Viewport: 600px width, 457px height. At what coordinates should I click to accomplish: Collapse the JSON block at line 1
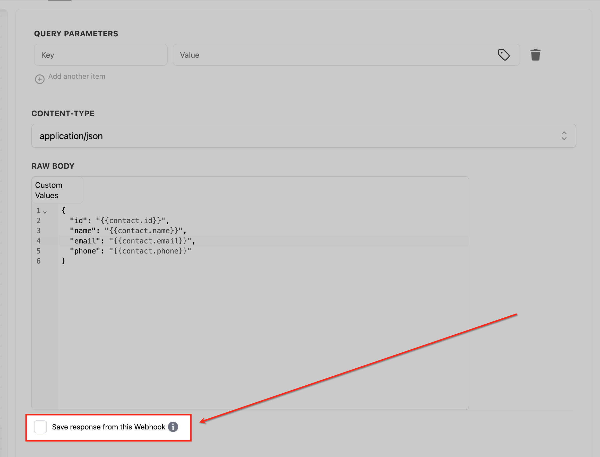pyautogui.click(x=45, y=212)
